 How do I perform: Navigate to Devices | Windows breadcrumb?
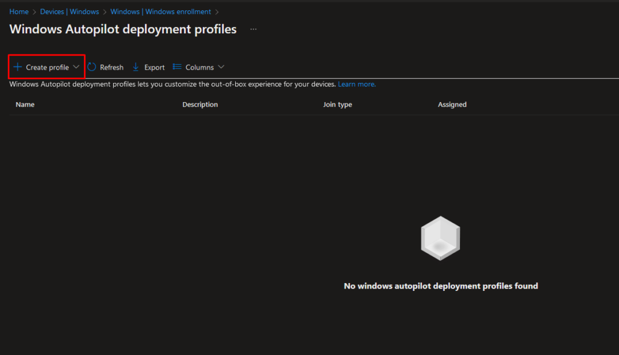[70, 12]
